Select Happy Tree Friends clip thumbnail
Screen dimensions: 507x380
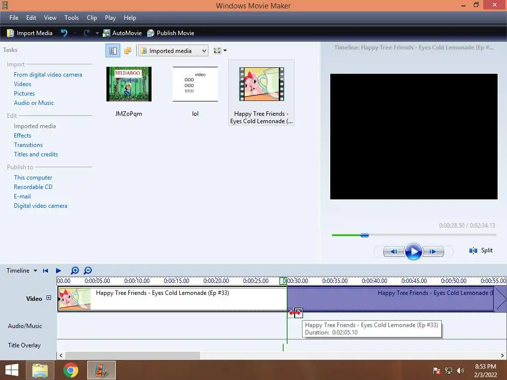point(261,84)
